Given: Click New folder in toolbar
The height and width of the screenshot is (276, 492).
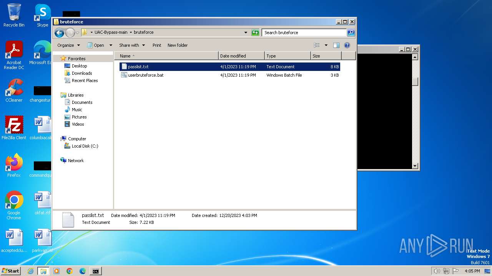Looking at the screenshot, I should point(178,45).
